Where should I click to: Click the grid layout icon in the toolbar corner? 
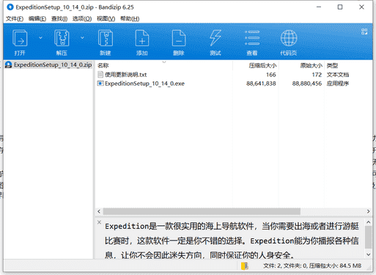coord(364,32)
